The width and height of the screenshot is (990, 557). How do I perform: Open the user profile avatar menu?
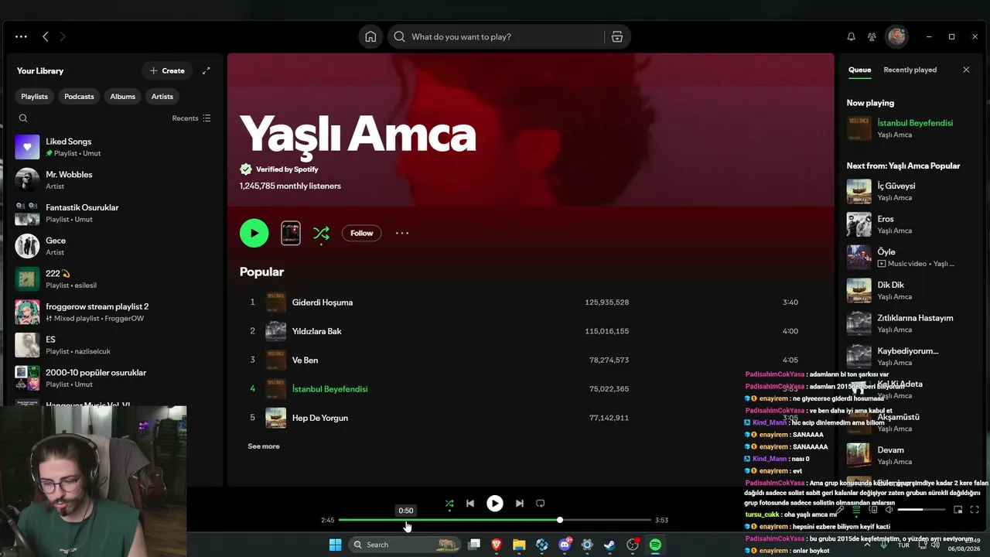point(896,36)
